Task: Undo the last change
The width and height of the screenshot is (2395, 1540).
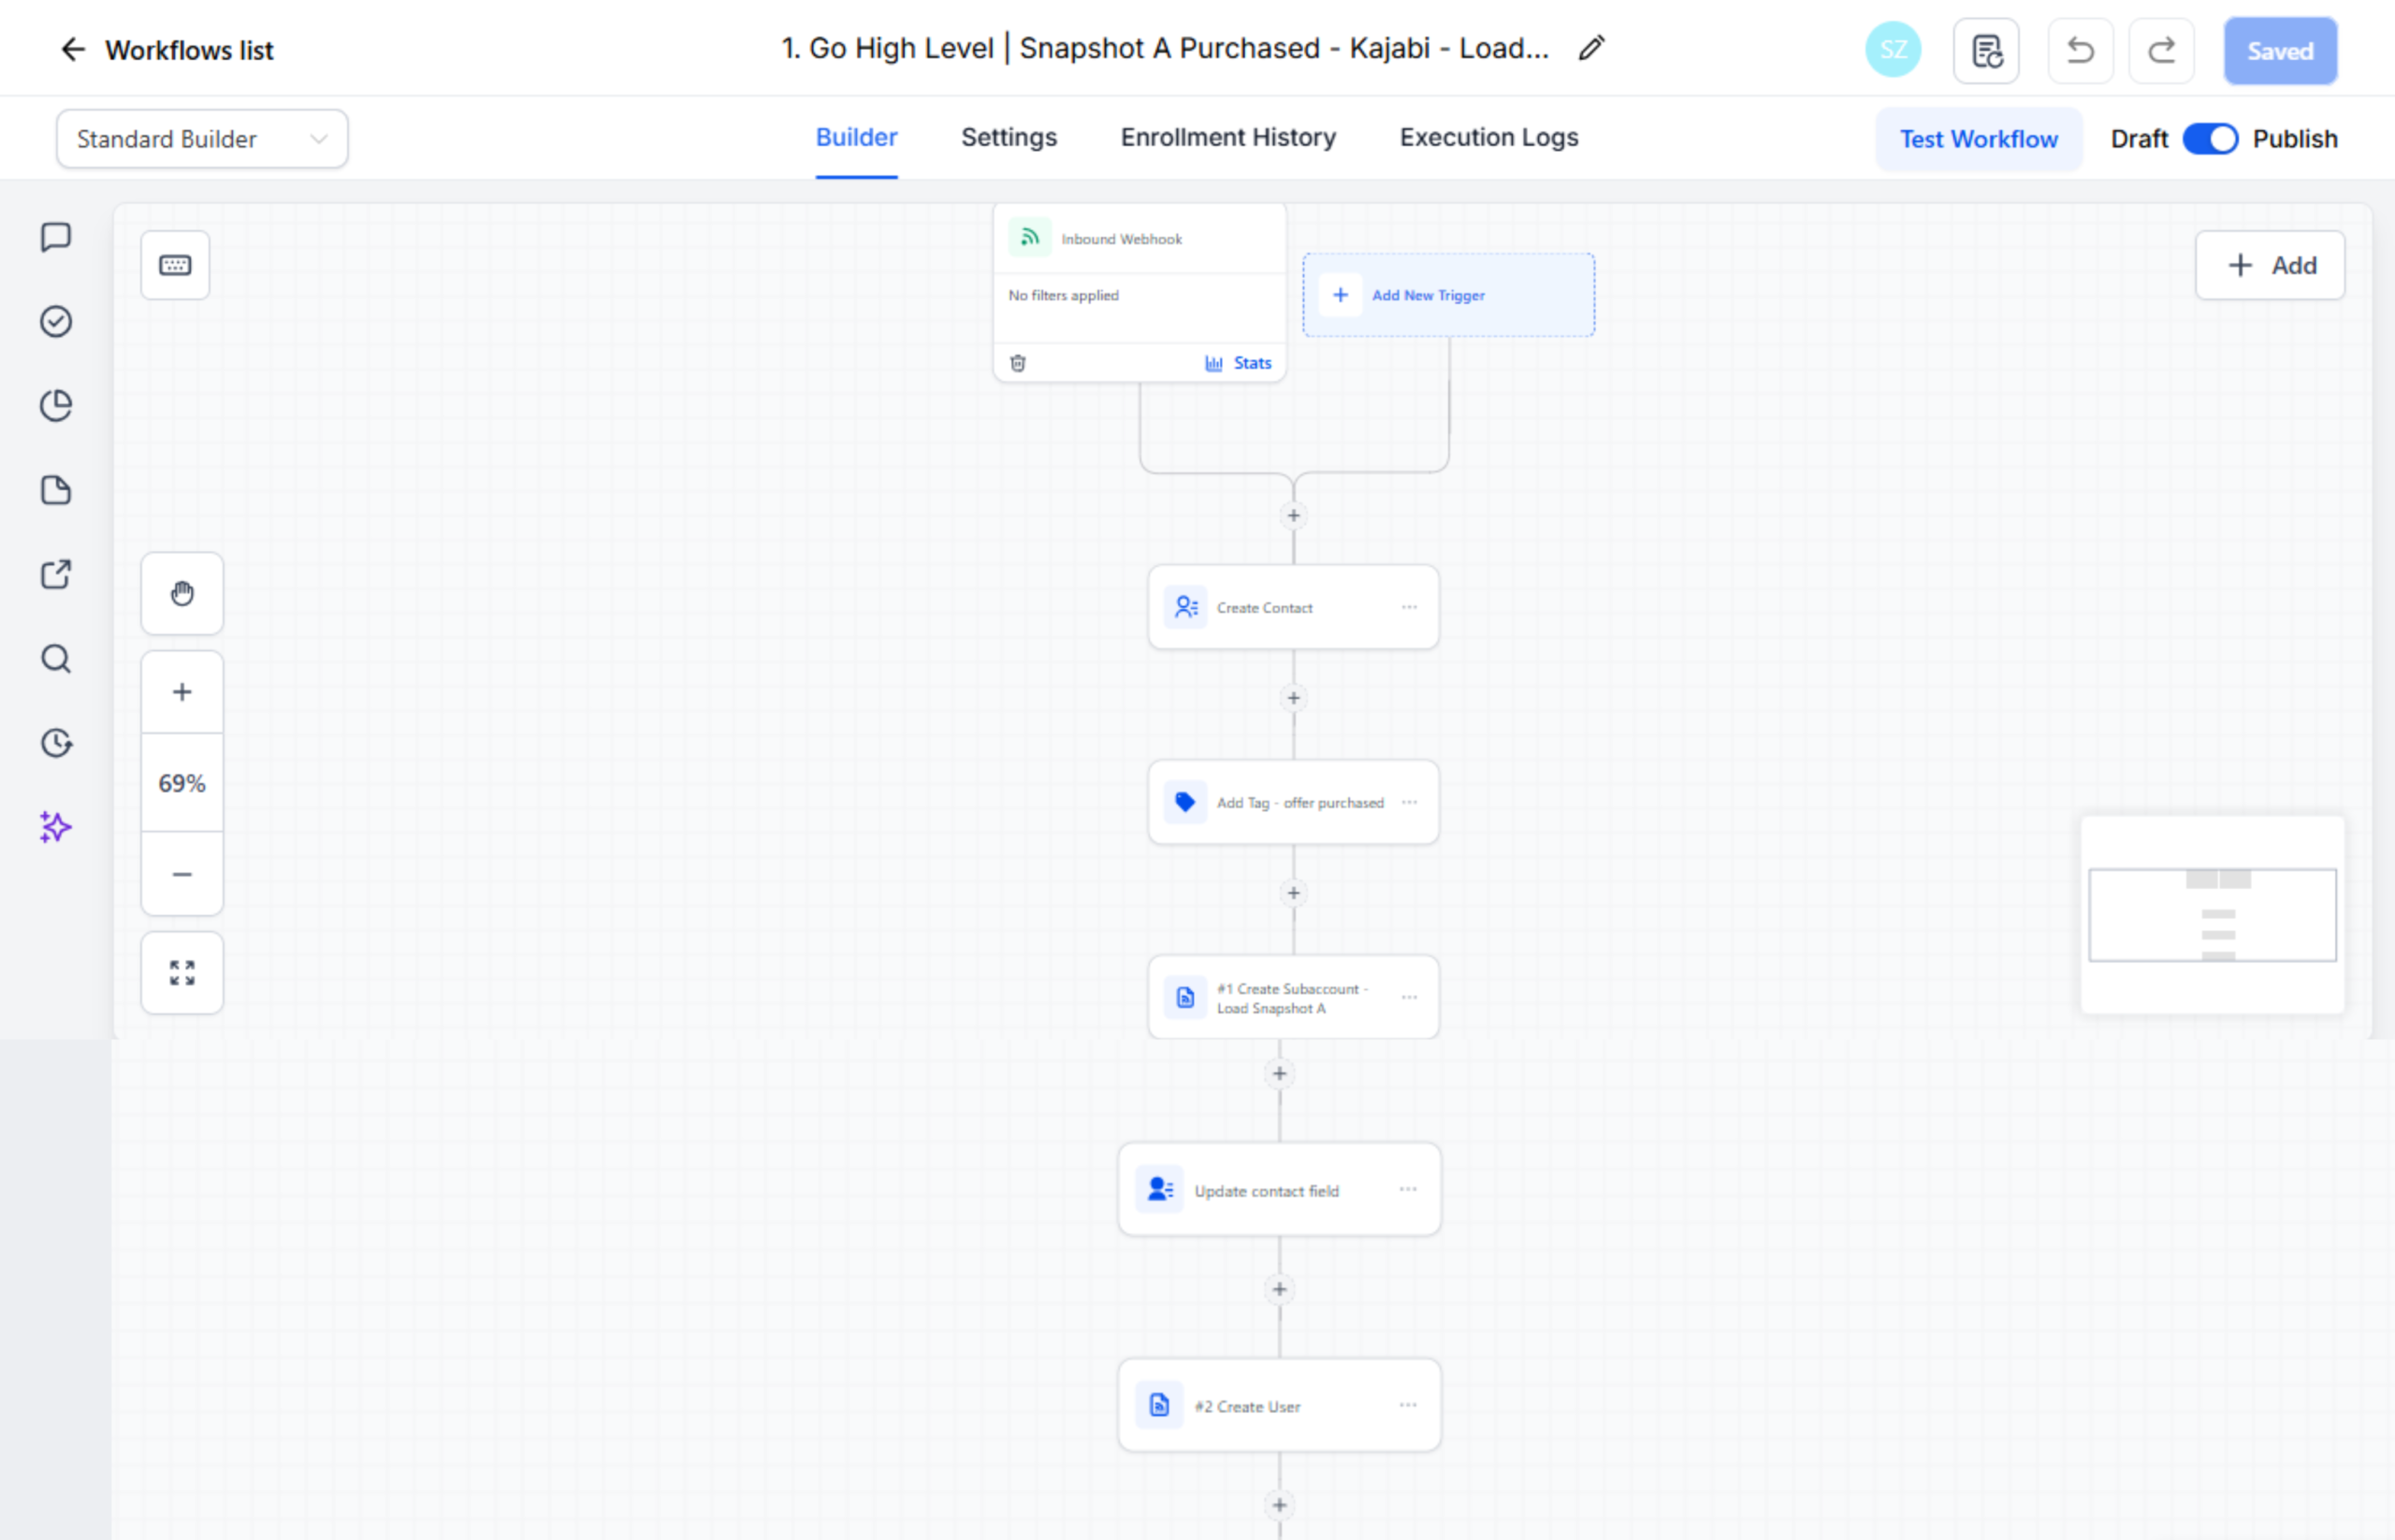Action: coord(2080,50)
